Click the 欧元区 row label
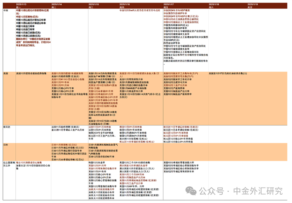292x203 pixels. click(7, 127)
